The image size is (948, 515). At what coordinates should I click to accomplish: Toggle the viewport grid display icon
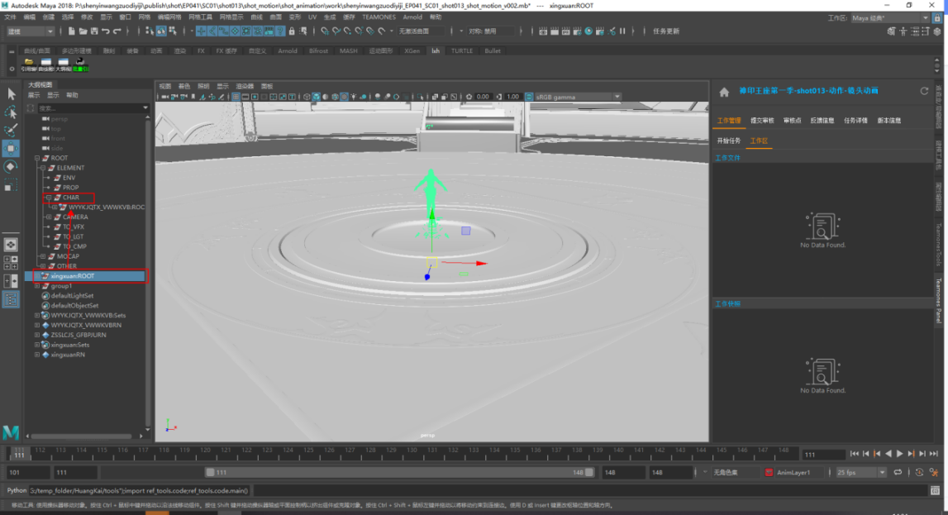236,97
